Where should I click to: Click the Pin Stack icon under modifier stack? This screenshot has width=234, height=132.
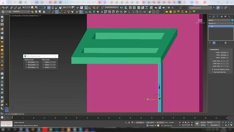point(210,43)
